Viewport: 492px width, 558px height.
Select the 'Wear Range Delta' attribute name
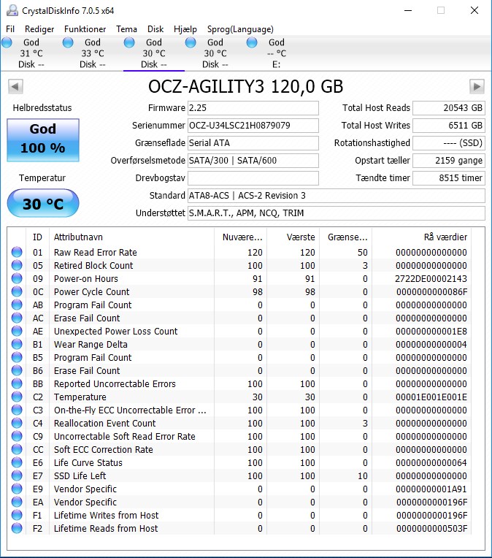point(91,345)
